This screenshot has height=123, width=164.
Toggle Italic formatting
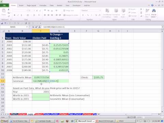pyautogui.click(x=18, y=15)
